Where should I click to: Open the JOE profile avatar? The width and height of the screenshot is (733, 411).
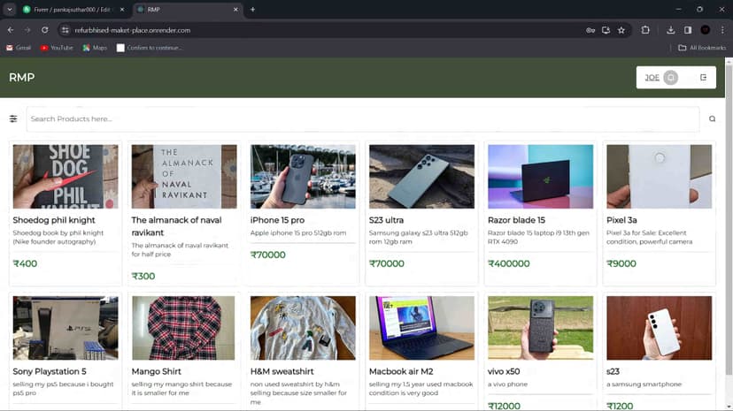point(670,78)
